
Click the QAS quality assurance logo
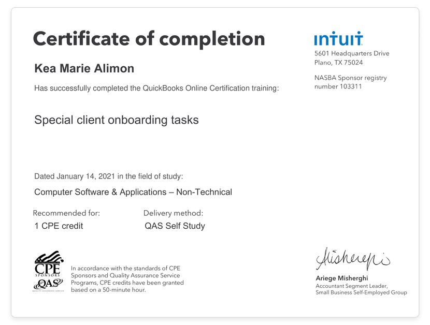click(x=48, y=285)
